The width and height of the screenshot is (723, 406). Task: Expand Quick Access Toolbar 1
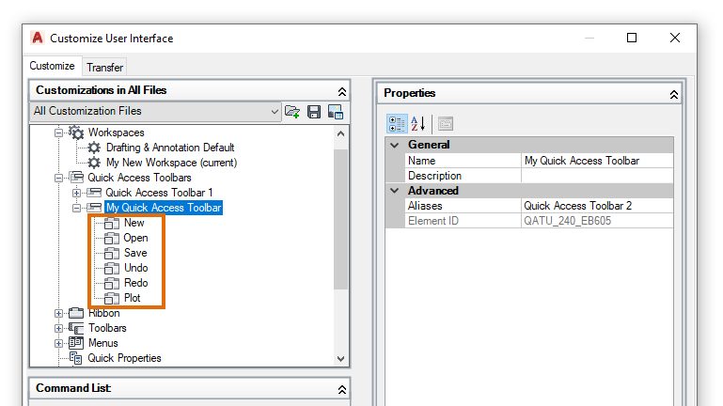(x=76, y=193)
